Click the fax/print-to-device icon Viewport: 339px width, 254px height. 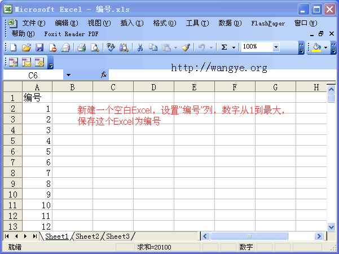click(x=65, y=47)
